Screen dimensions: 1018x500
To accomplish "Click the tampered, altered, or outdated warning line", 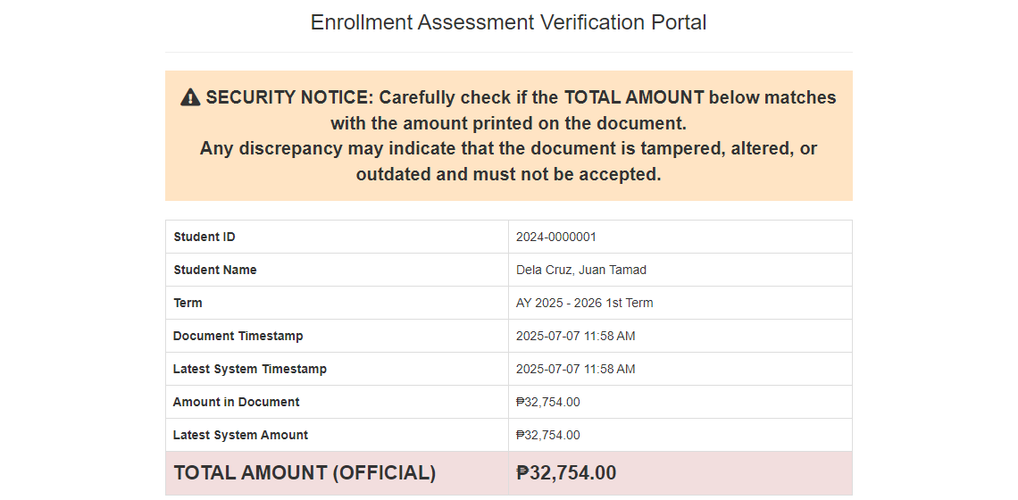I will (508, 162).
